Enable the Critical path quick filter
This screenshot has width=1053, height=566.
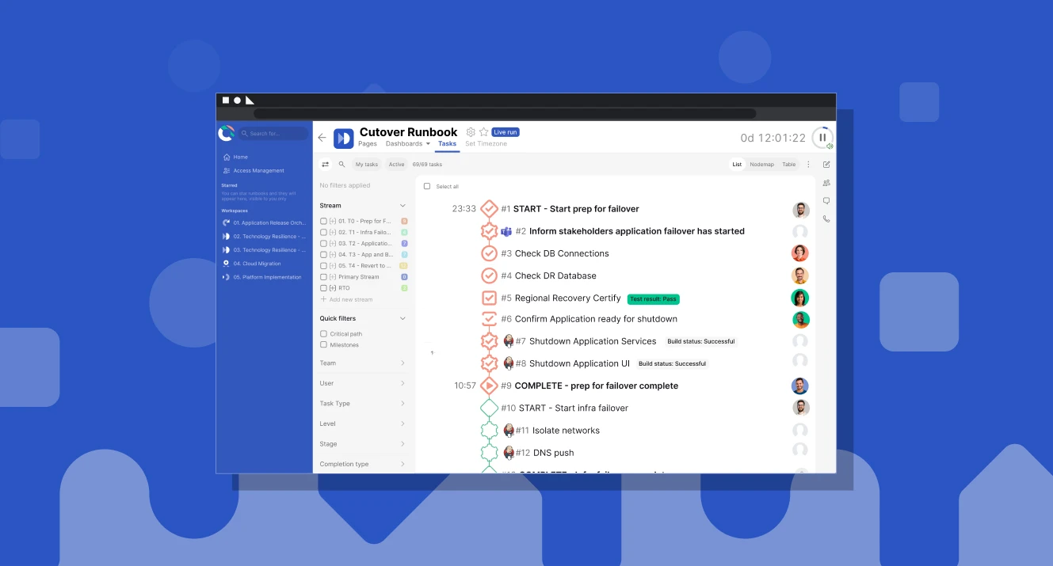323,334
